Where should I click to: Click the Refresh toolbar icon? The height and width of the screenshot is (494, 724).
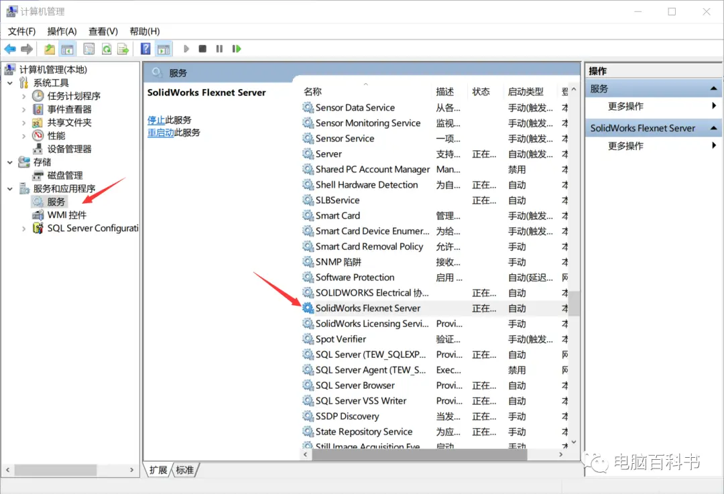[107, 49]
